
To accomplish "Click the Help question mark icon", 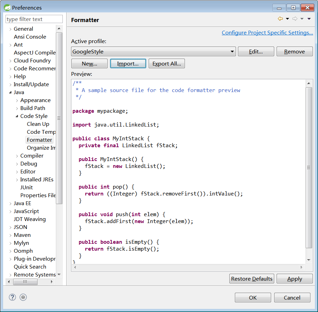I will point(12,297).
